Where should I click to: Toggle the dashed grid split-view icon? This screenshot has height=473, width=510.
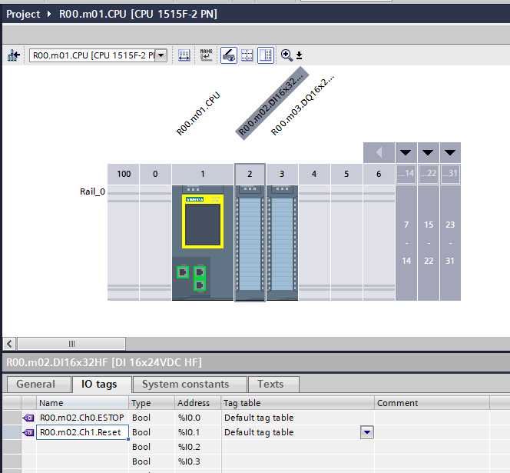point(247,55)
